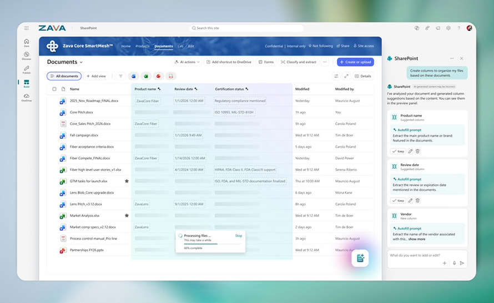Delete the Product name suggested column
494x303 pixels.
click(417, 151)
